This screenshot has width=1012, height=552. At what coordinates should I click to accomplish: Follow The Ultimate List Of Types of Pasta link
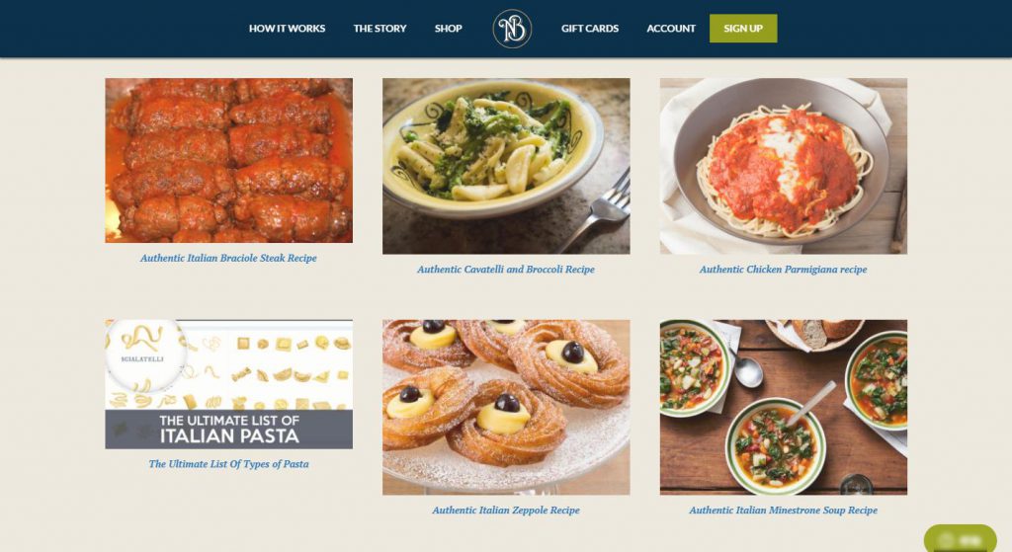click(228, 464)
